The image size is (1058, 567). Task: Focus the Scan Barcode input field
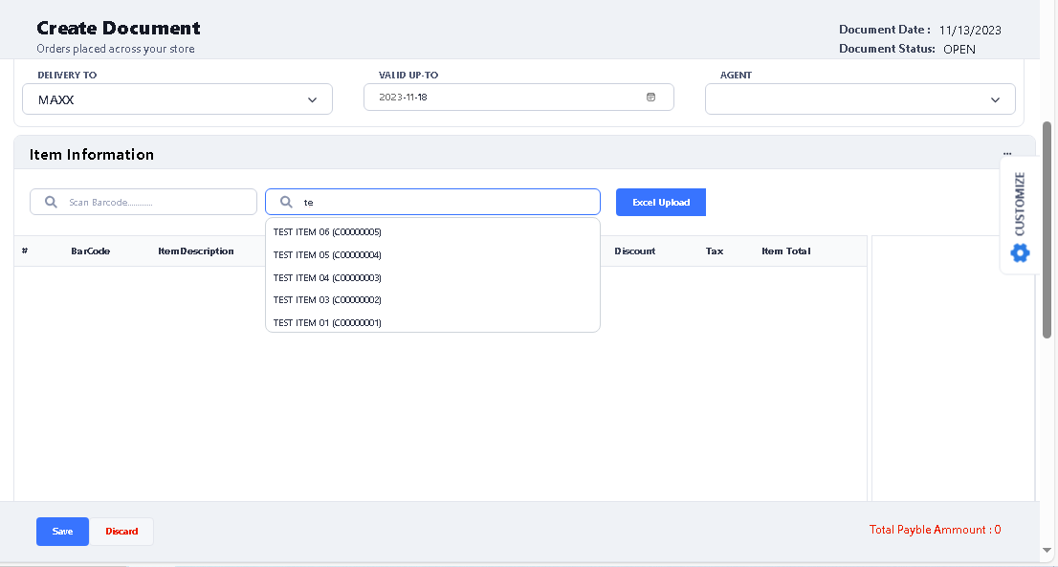click(153, 203)
